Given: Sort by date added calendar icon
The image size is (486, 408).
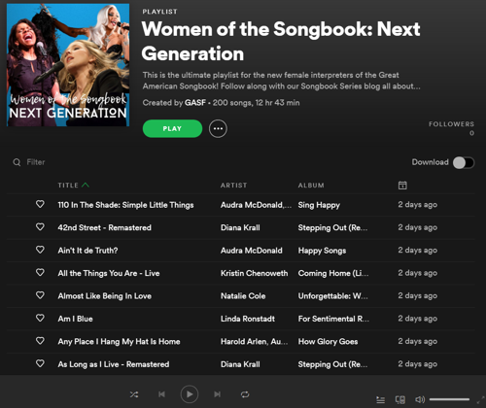Looking at the screenshot, I should coord(402,186).
